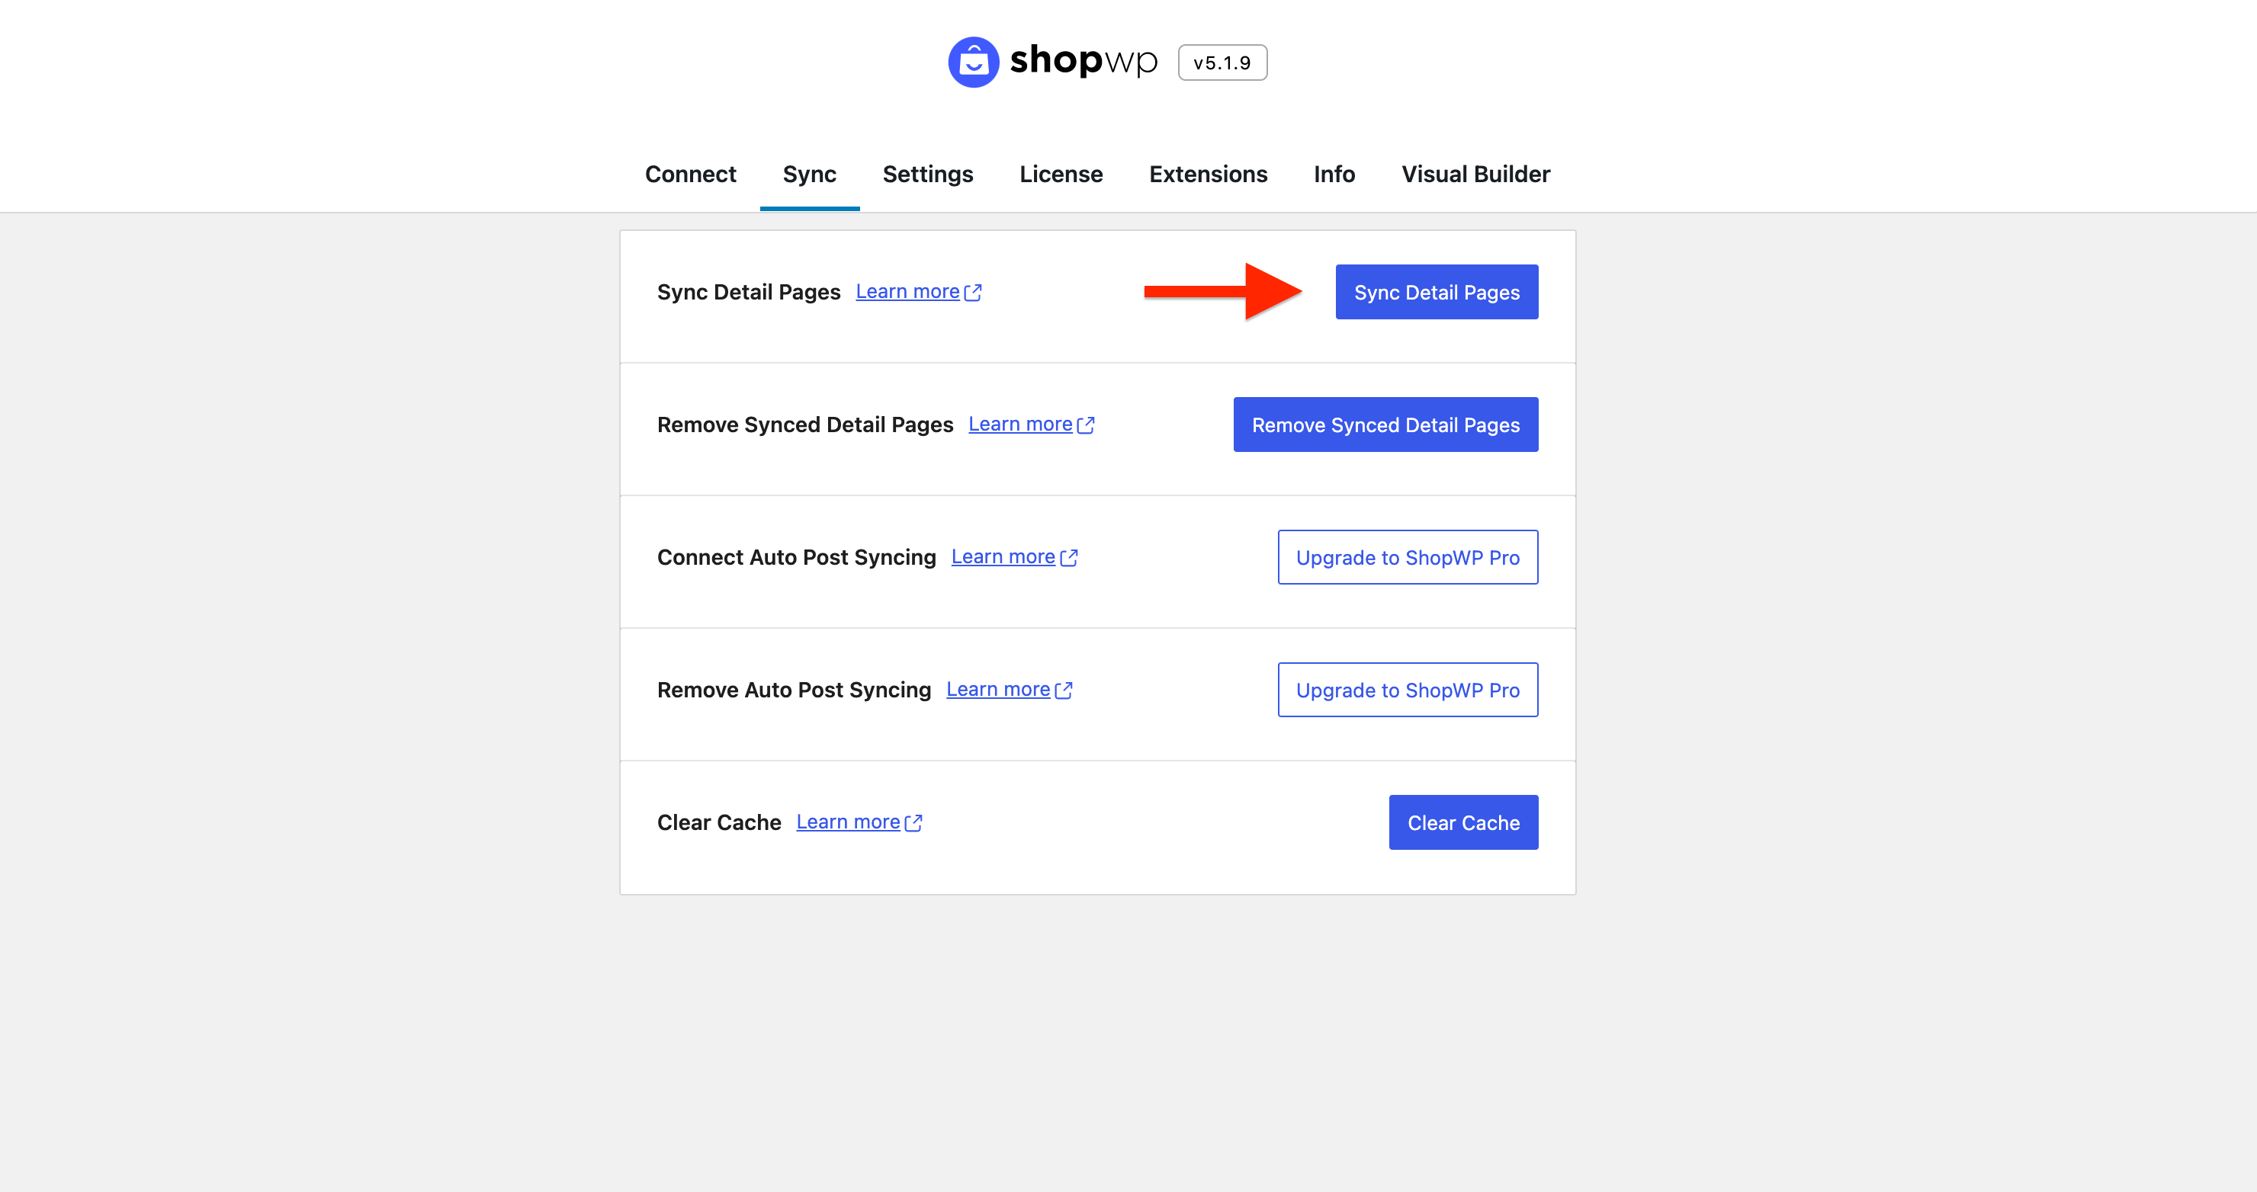Image resolution: width=2257 pixels, height=1192 pixels.
Task: Select the Info tab
Action: point(1334,175)
